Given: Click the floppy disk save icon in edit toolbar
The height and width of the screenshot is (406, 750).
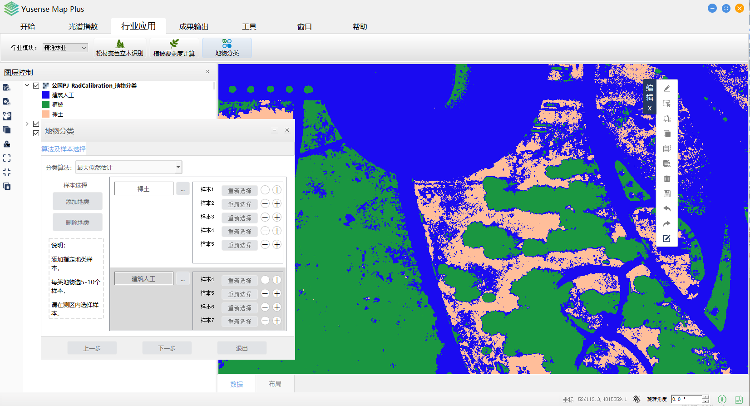Looking at the screenshot, I should coord(666,193).
